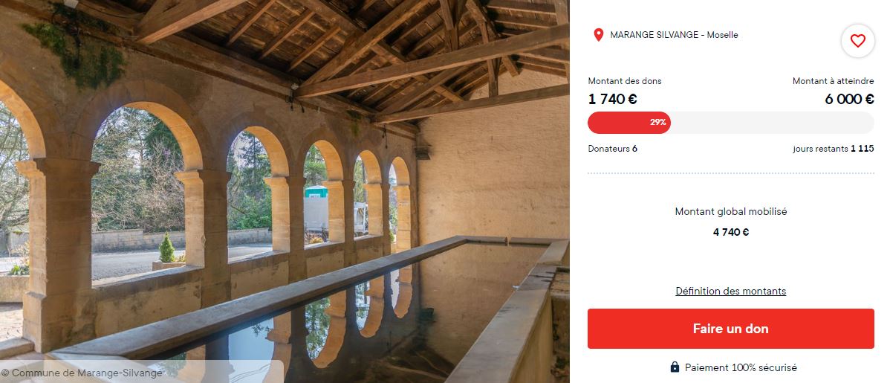Click the 29% label inside progress bar
The image size is (890, 383).
pos(658,122)
